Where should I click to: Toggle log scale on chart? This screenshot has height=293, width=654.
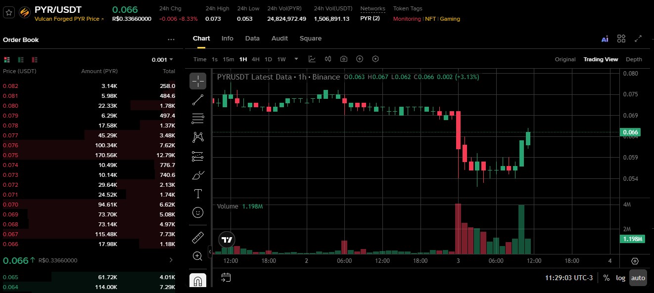[620, 278]
